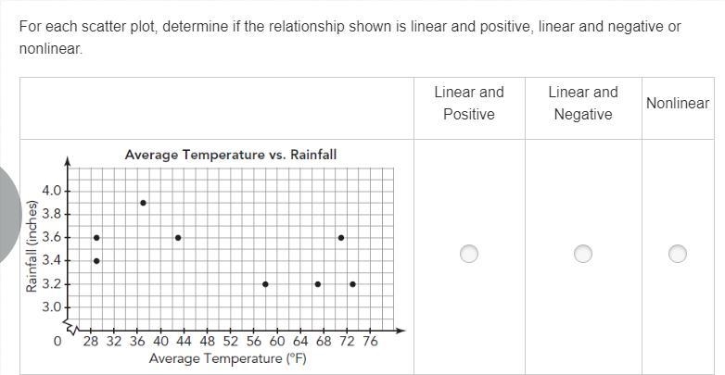Click the data point at 67°F and 3.2 inches
This screenshot has width=725, height=375.
coord(318,284)
